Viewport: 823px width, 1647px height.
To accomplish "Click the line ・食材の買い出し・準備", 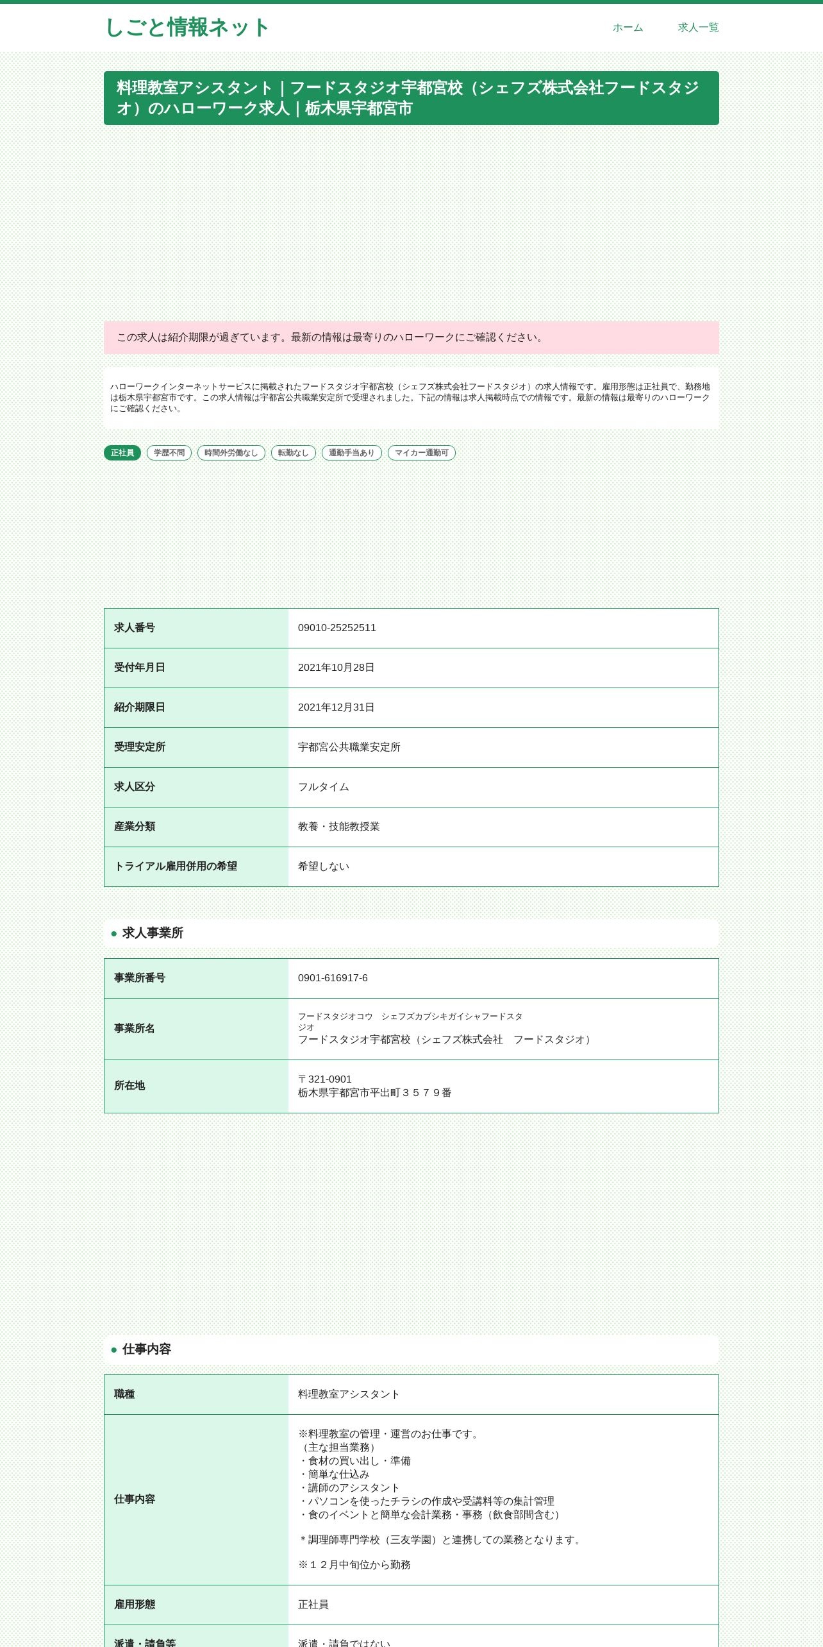I will click(x=354, y=1461).
